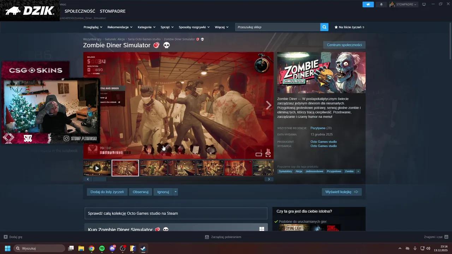The width and height of the screenshot is (452, 254).
Task: Go to Gatunek: Akcja breadcrumb
Action: pyautogui.click(x=115, y=39)
